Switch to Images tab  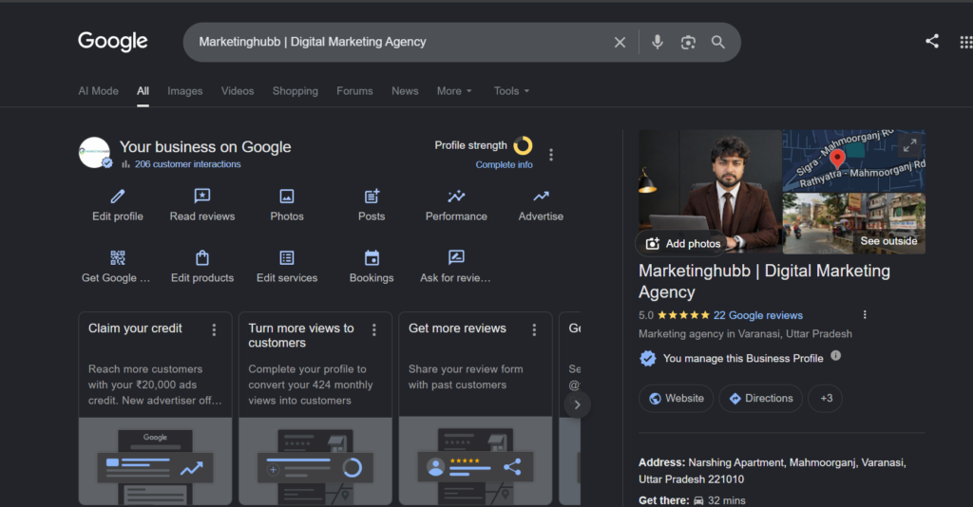[185, 91]
